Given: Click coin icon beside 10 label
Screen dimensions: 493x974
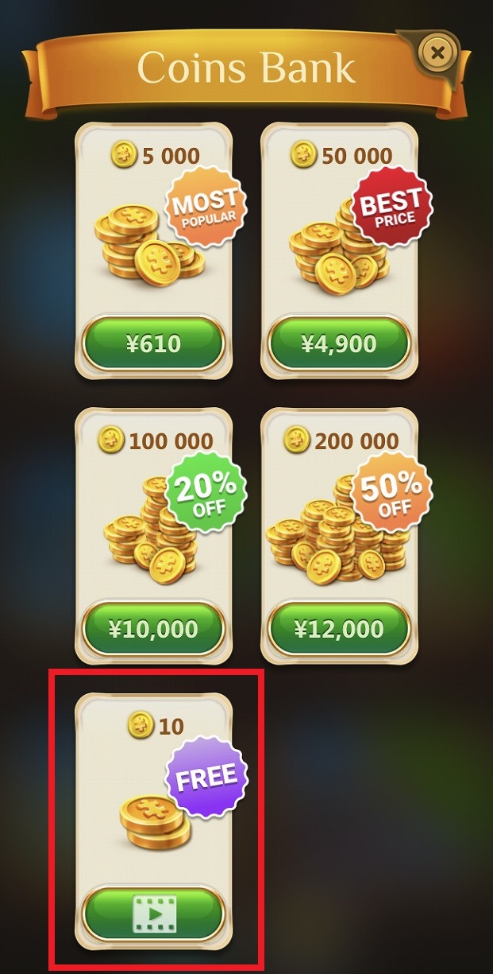Looking at the screenshot, I should (x=141, y=725).
